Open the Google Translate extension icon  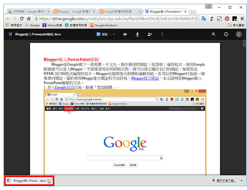(204, 19)
